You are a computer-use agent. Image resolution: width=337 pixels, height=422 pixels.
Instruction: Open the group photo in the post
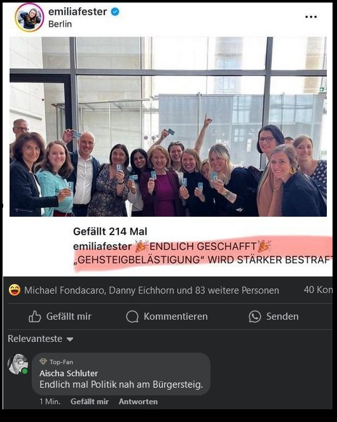[x=168, y=126]
